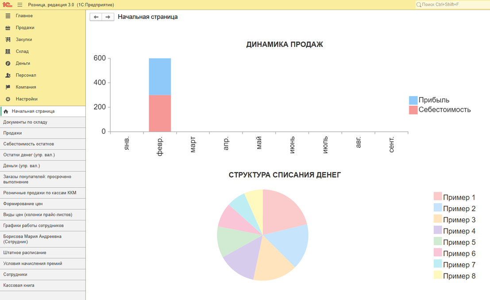Open the Штатное расписание tab
Viewport: 490px width, 300px height.
coord(25,253)
